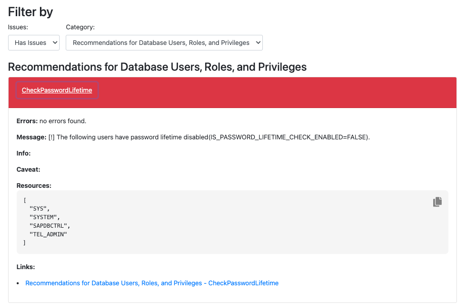Click the CheckPasswordLifetime button in the red banner
Viewport: 461px width, 308px height.
pos(57,90)
